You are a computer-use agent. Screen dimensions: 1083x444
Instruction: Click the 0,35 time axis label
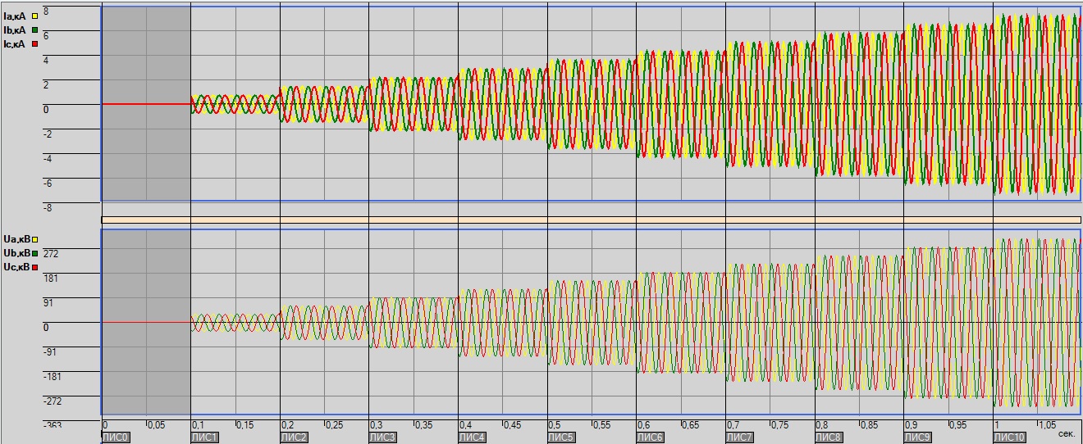click(x=423, y=426)
